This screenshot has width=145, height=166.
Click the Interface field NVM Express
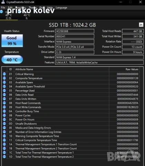[75, 41]
